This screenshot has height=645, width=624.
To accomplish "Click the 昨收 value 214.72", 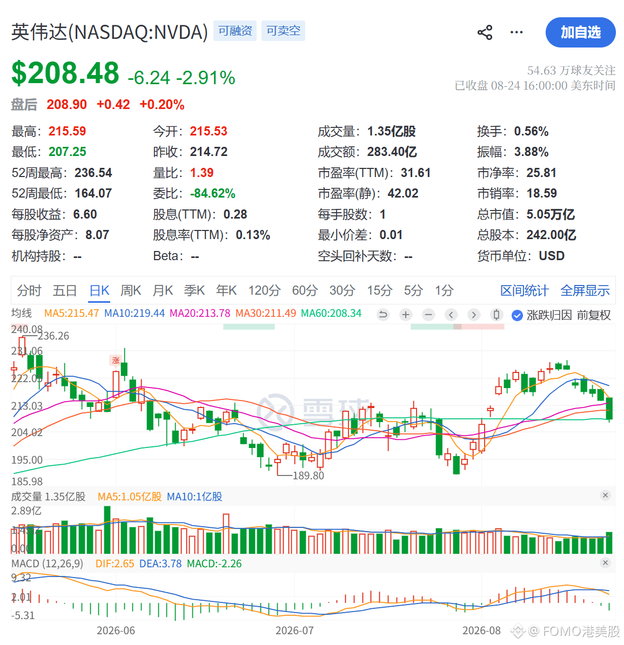I will coord(209,152).
